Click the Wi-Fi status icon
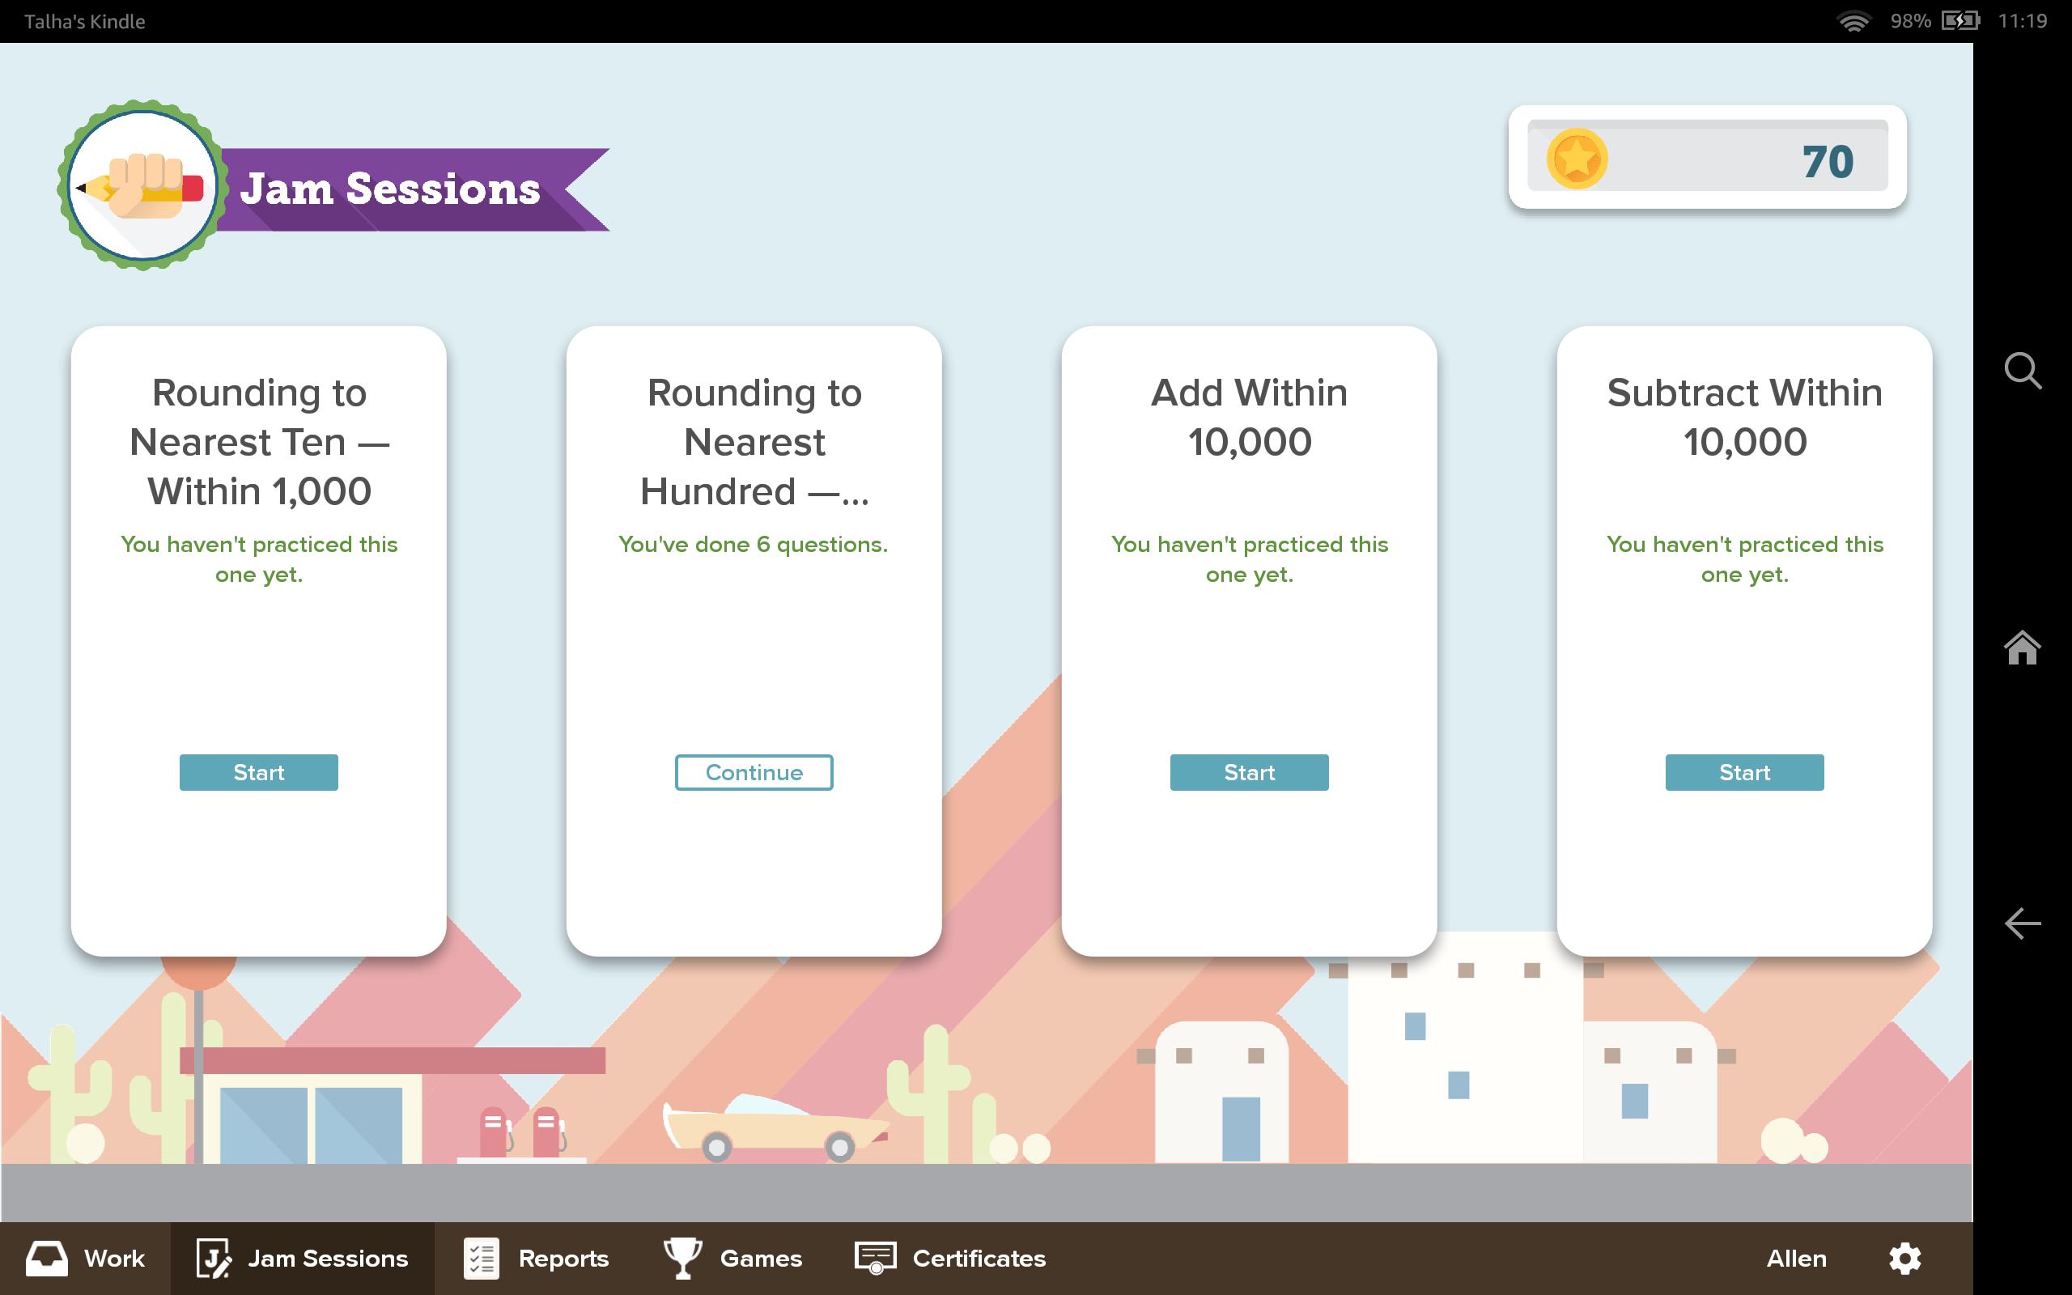This screenshot has height=1295, width=2072. point(1855,20)
